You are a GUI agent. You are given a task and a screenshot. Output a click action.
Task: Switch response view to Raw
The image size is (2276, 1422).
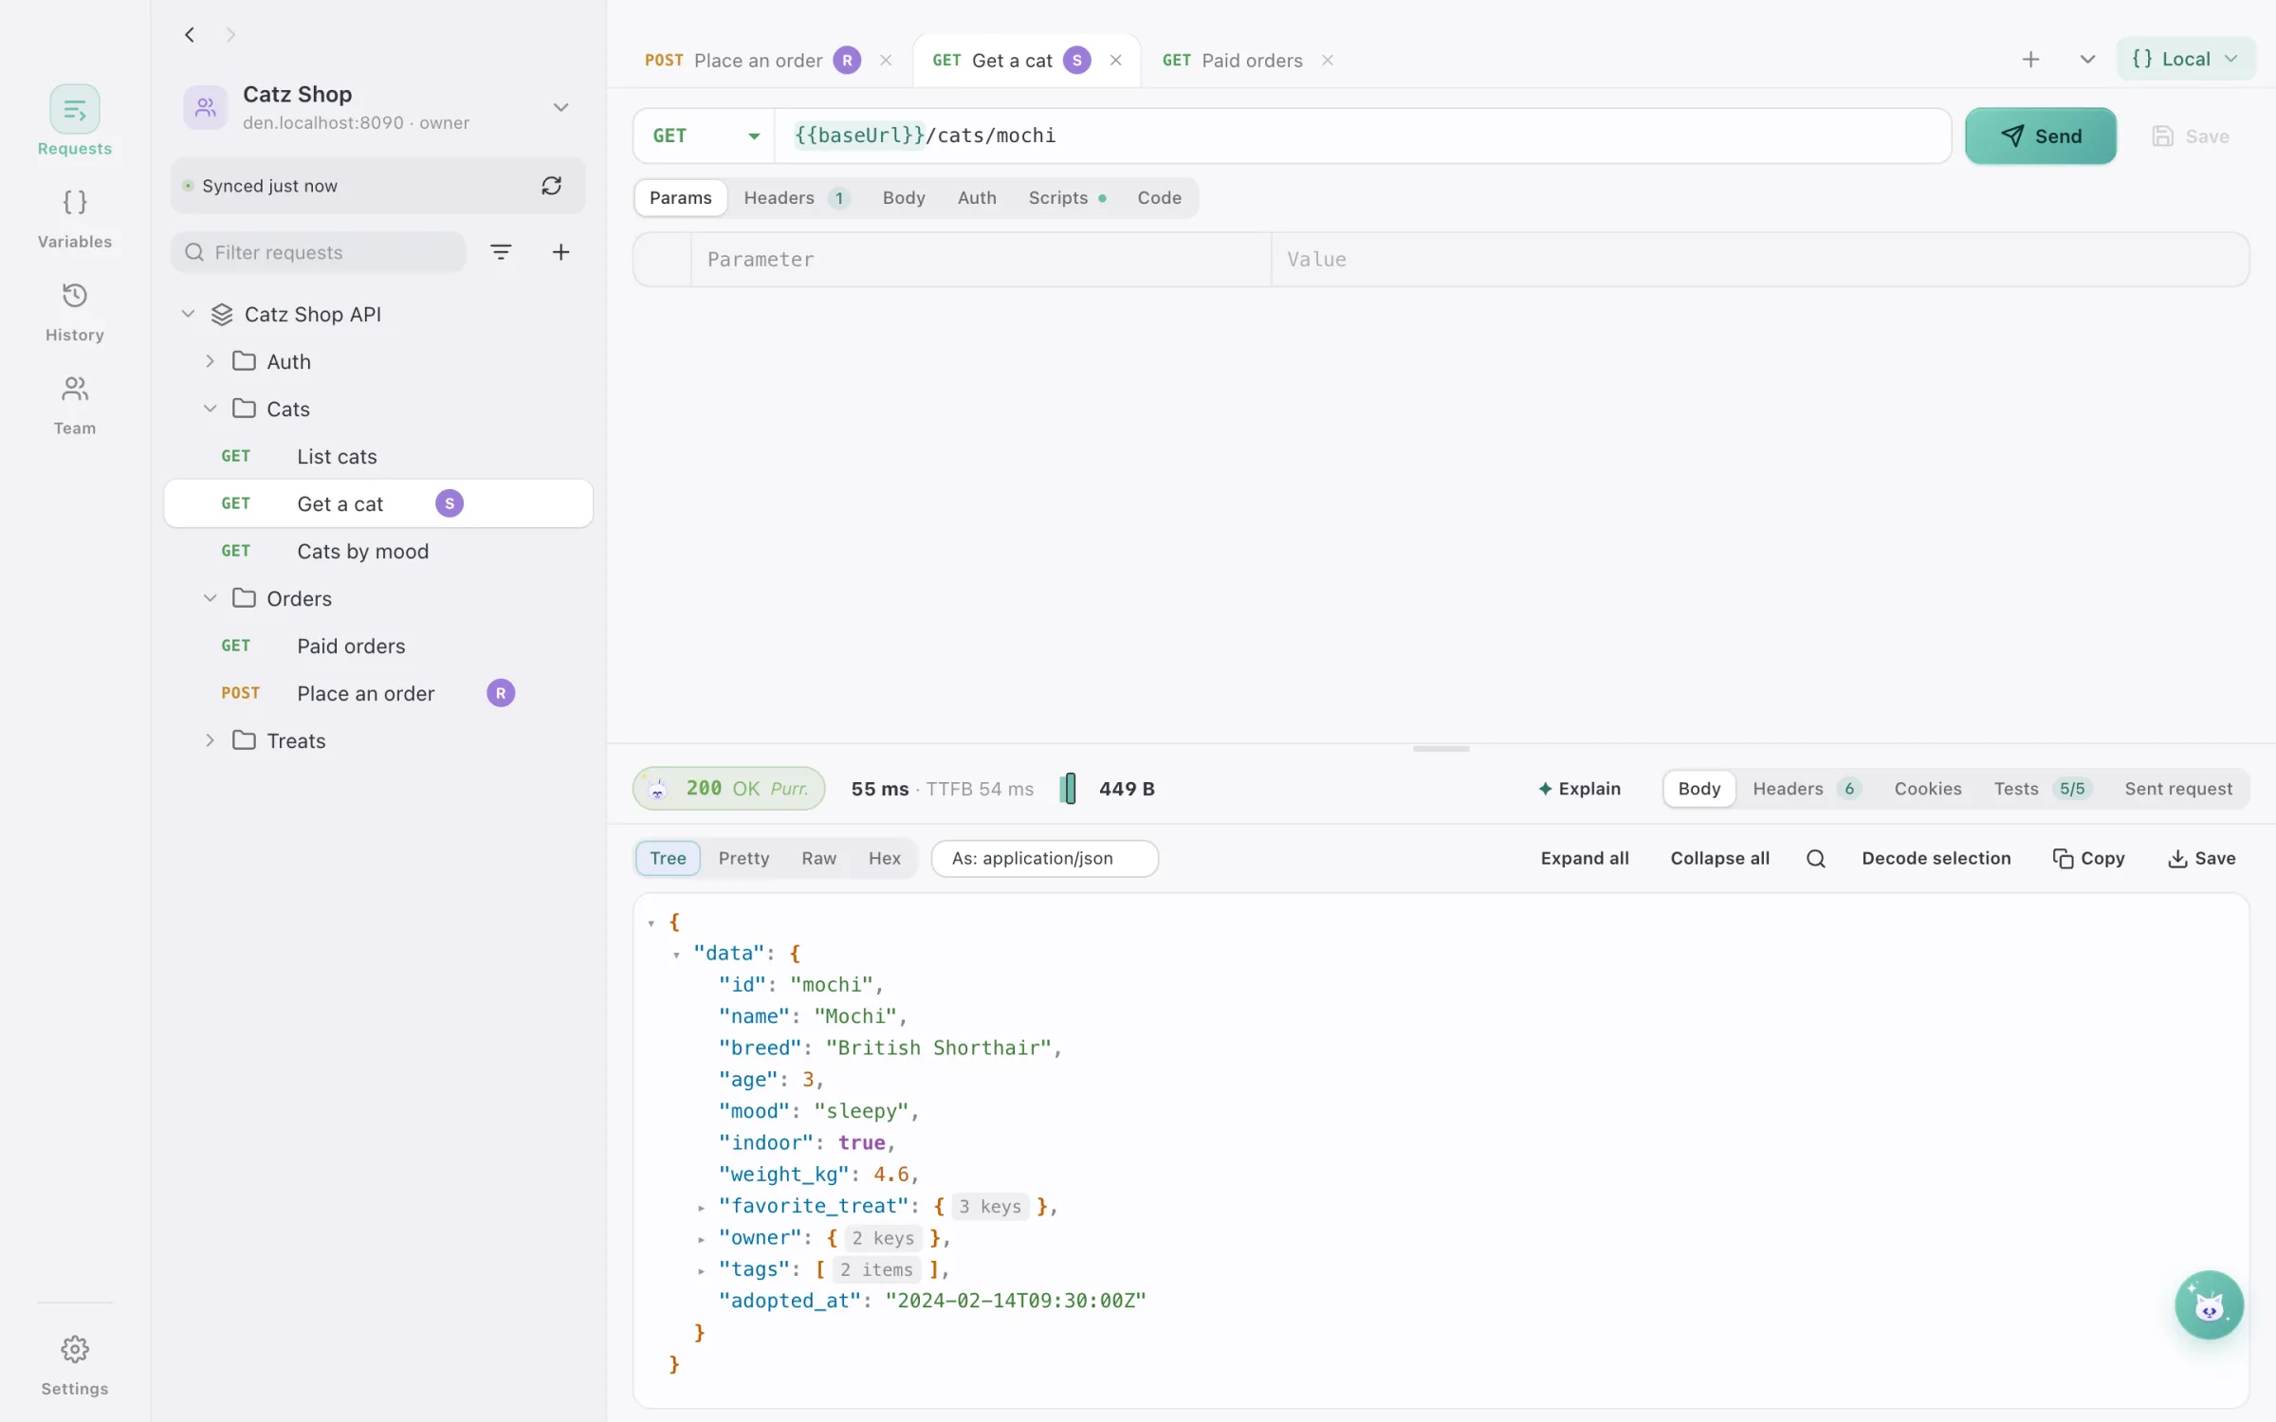(x=818, y=858)
